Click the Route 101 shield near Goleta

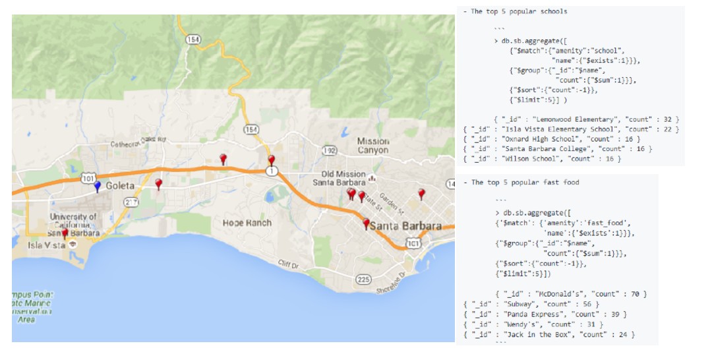[x=90, y=178]
